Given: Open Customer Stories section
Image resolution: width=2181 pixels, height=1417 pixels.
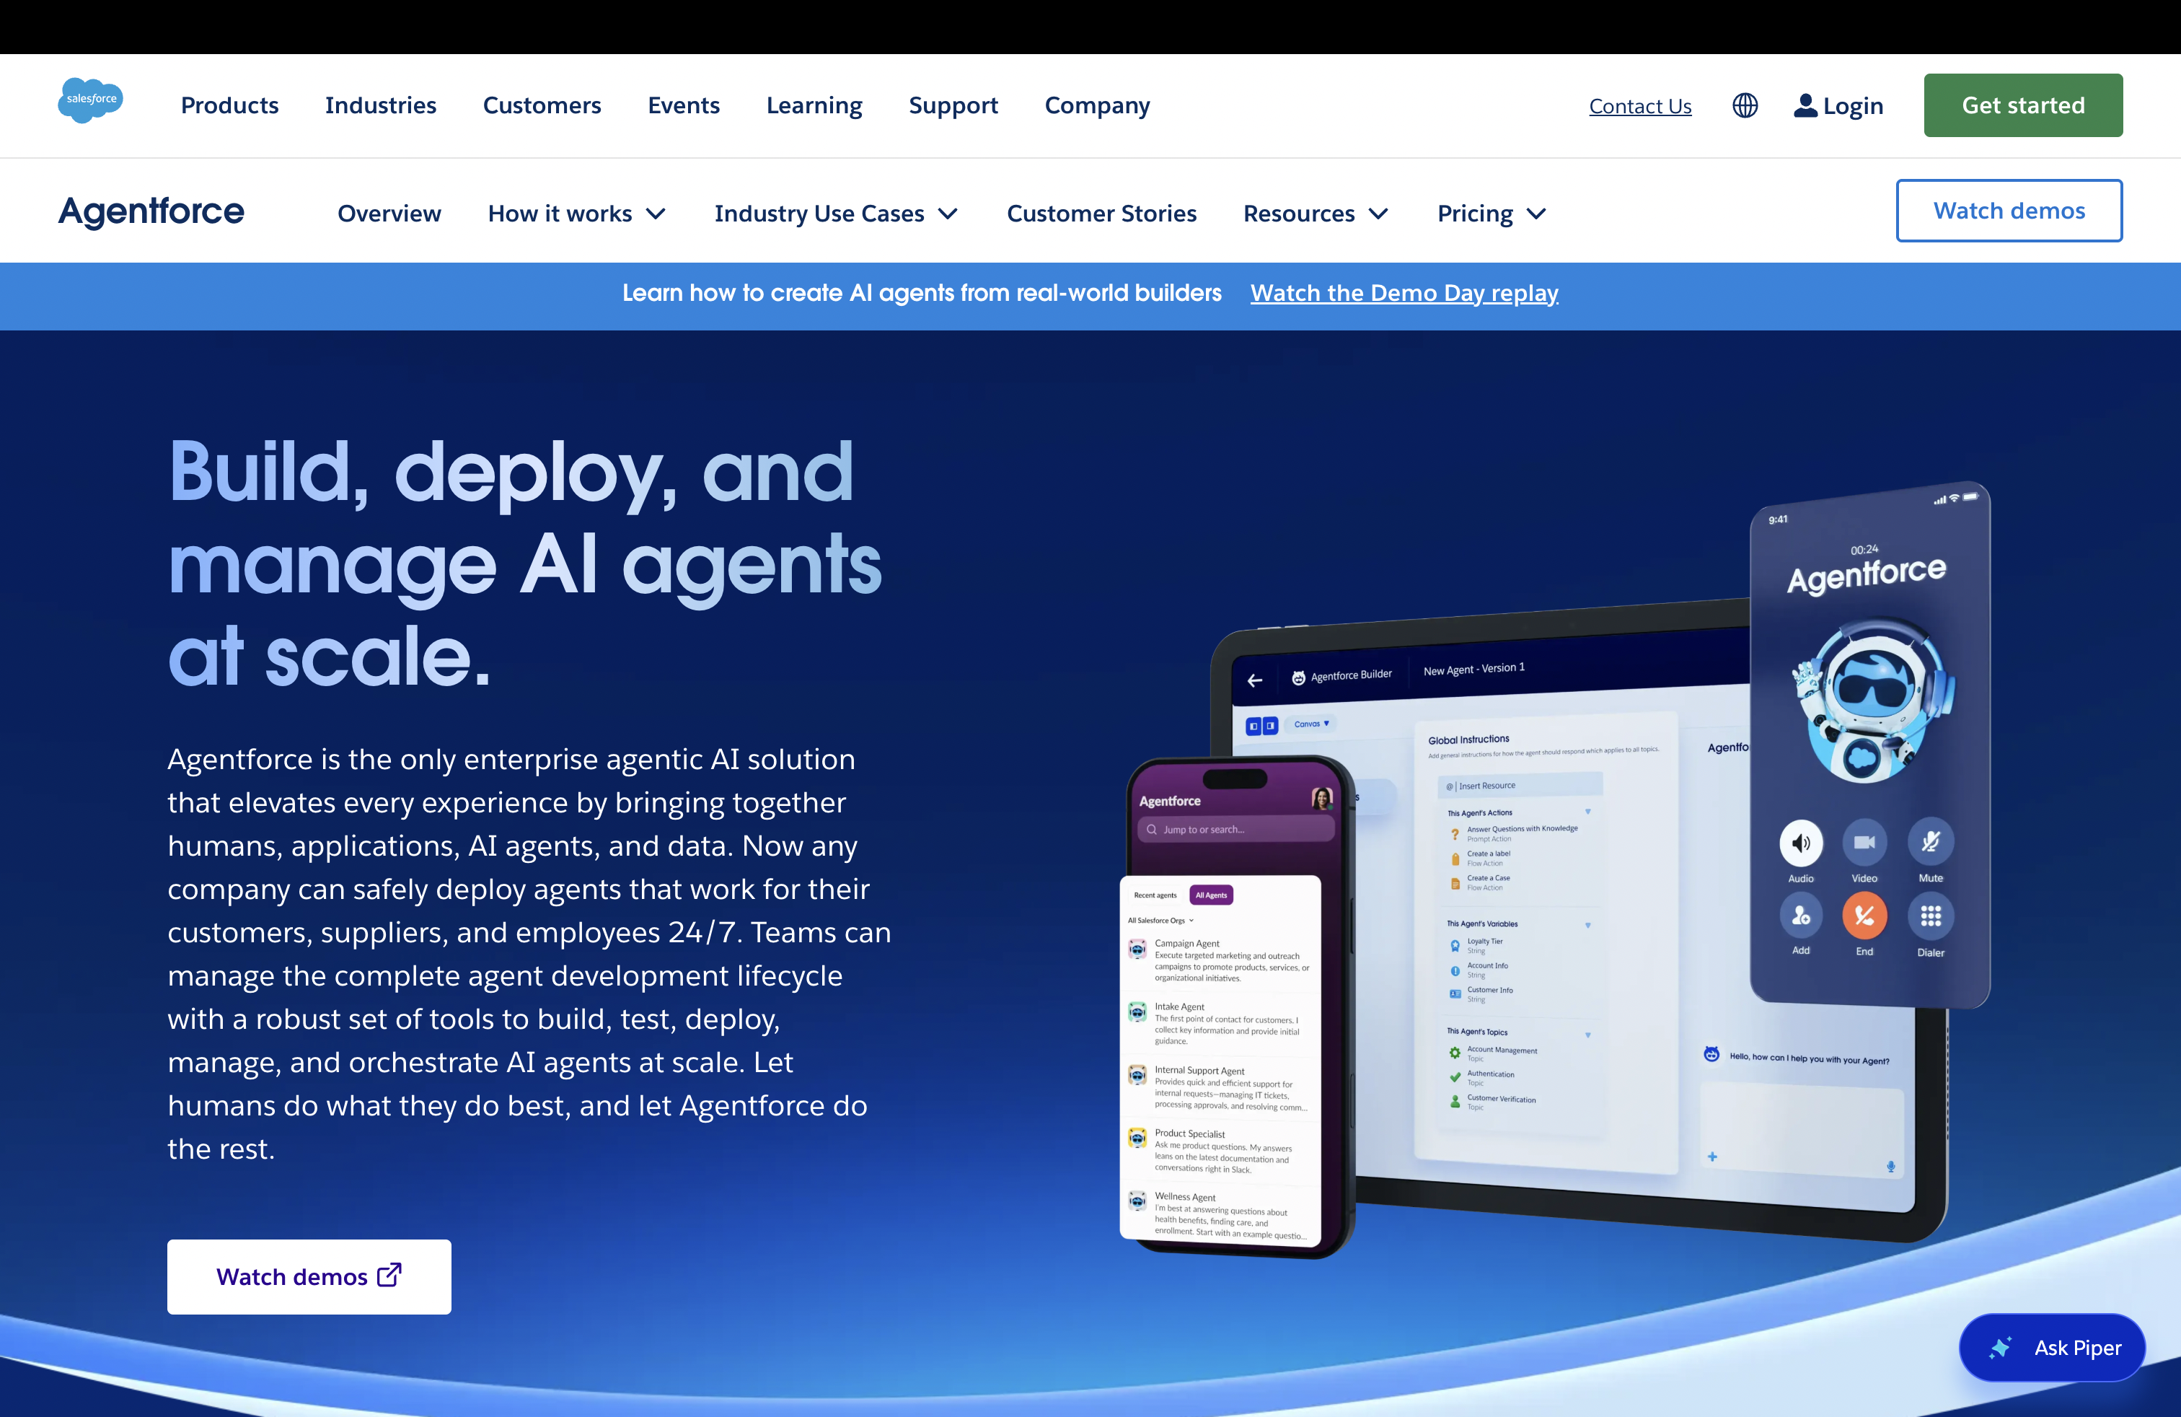Looking at the screenshot, I should [1101, 214].
